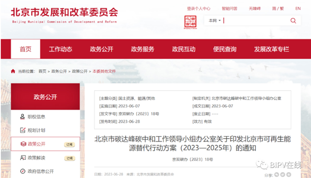This screenshot has width=311, height=178.
Task: Open 登录个人中心 link
Action: tap(199, 8)
